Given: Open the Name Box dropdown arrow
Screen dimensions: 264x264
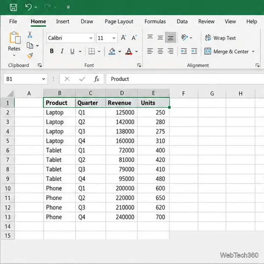Looking at the screenshot, I should [44, 79].
